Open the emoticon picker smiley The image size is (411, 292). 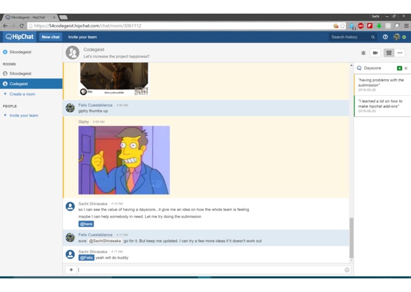click(347, 270)
